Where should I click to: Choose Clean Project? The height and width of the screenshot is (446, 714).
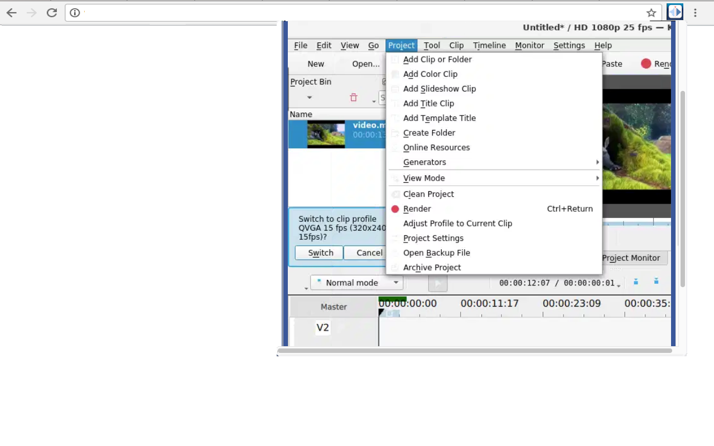click(x=494, y=194)
